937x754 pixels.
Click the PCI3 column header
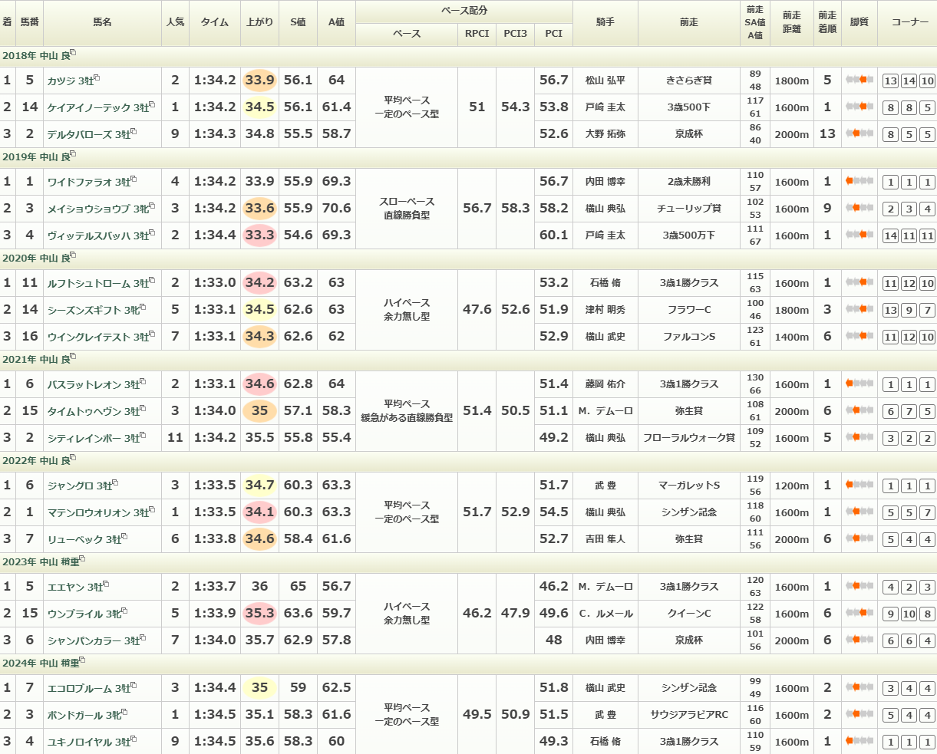click(515, 34)
